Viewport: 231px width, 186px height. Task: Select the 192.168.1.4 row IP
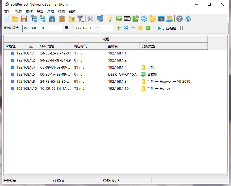pyautogui.click(x=26, y=67)
